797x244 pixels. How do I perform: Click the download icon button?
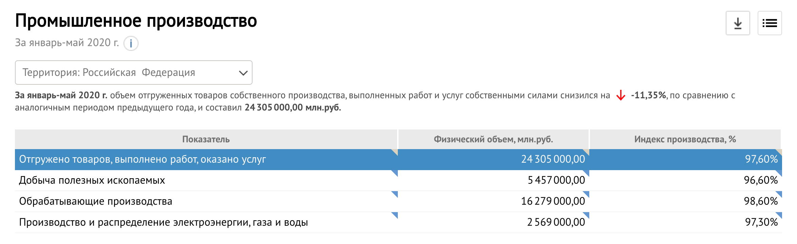tap(738, 23)
